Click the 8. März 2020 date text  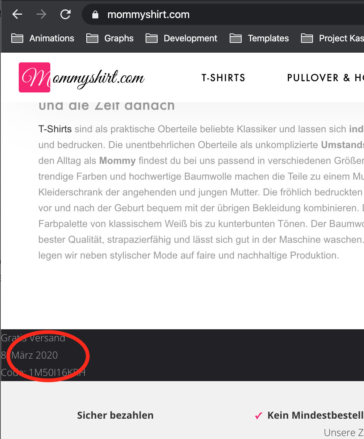pyautogui.click(x=29, y=355)
